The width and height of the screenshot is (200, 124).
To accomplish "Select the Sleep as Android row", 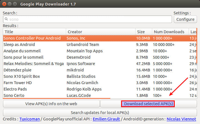I will tap(100, 45).
